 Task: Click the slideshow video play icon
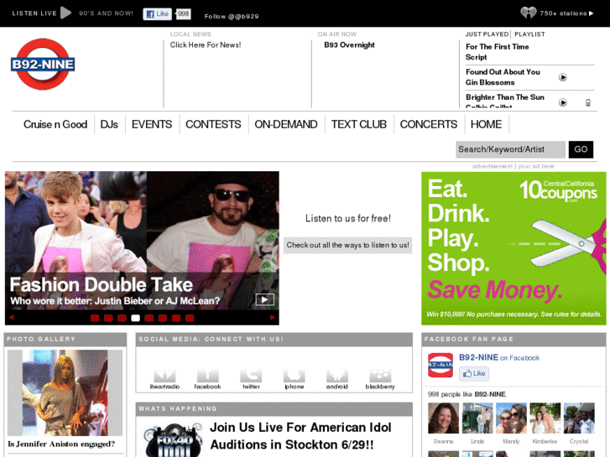point(264,299)
